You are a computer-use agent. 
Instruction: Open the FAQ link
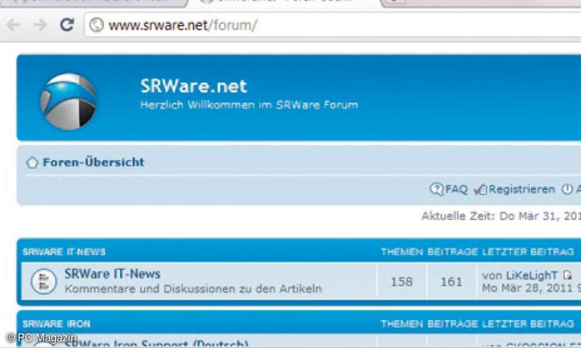pyautogui.click(x=457, y=189)
